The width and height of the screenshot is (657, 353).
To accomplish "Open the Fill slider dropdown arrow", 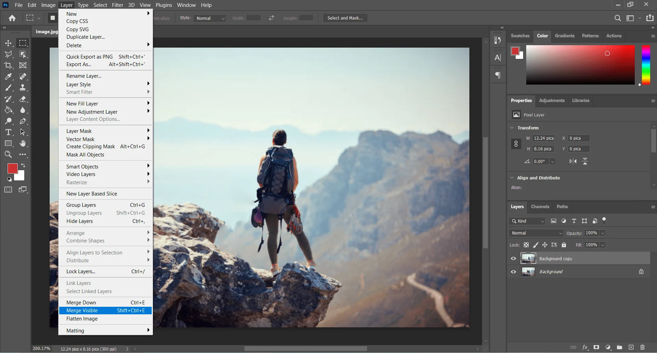I will click(603, 245).
